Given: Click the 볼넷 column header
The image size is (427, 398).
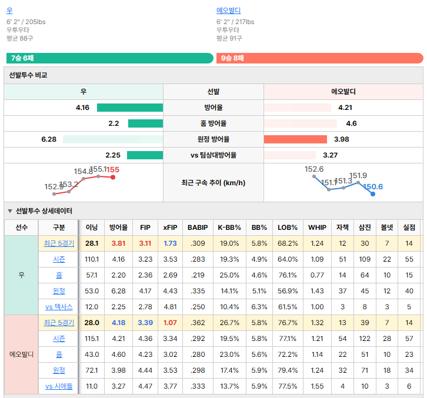Looking at the screenshot, I should (387, 228).
